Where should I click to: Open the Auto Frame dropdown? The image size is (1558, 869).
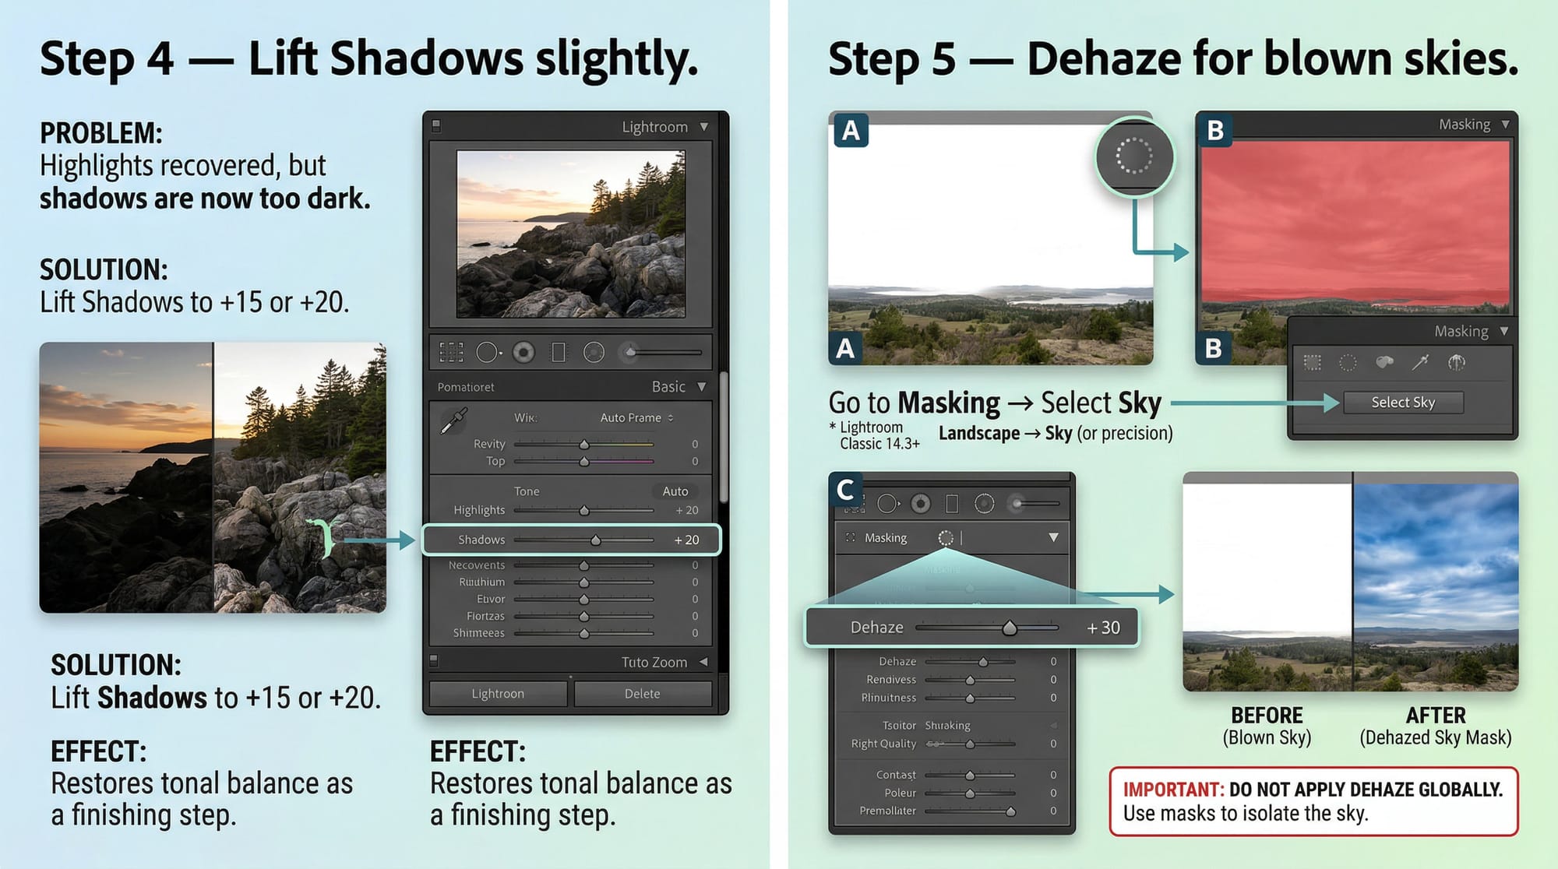tap(636, 418)
